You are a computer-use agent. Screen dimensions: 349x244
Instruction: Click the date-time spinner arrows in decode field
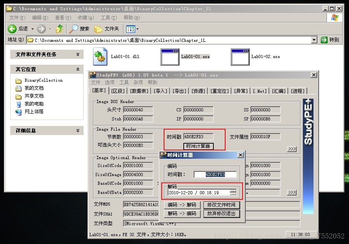233,192
